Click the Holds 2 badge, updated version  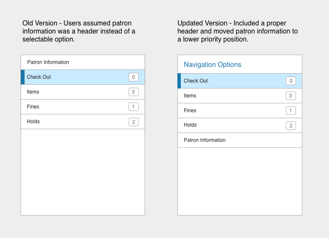(x=290, y=125)
